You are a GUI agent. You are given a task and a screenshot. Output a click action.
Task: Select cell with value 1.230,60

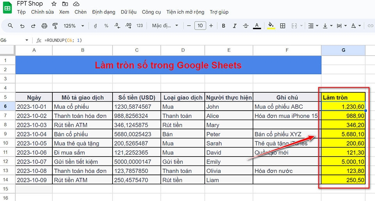click(343, 106)
